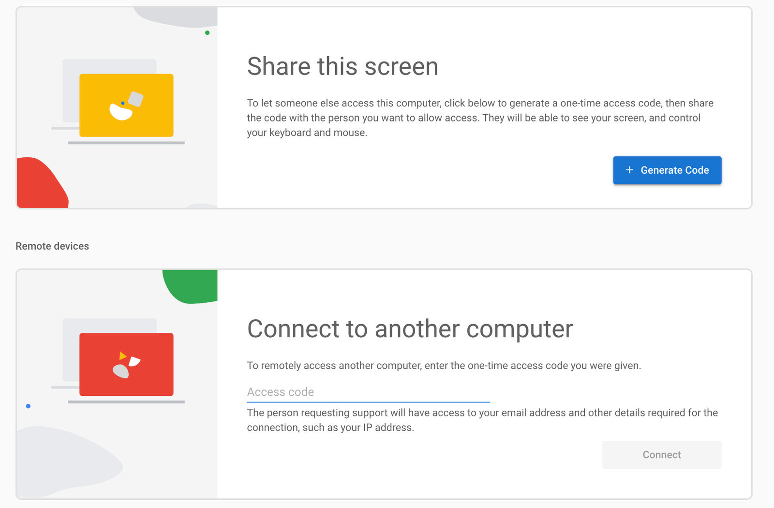This screenshot has height=508, width=774.
Task: Click the small green dot near panel corner
Action: tap(208, 33)
